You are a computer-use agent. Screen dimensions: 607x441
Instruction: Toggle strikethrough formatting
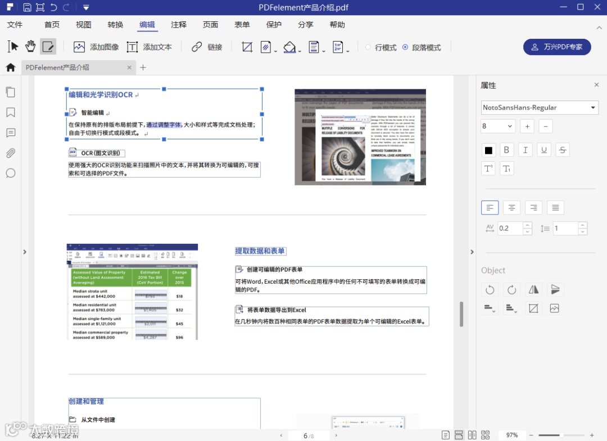(x=563, y=150)
